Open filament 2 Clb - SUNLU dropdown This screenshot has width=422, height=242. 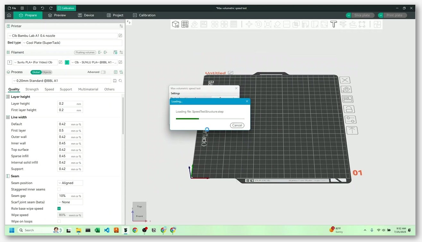click(x=94, y=62)
